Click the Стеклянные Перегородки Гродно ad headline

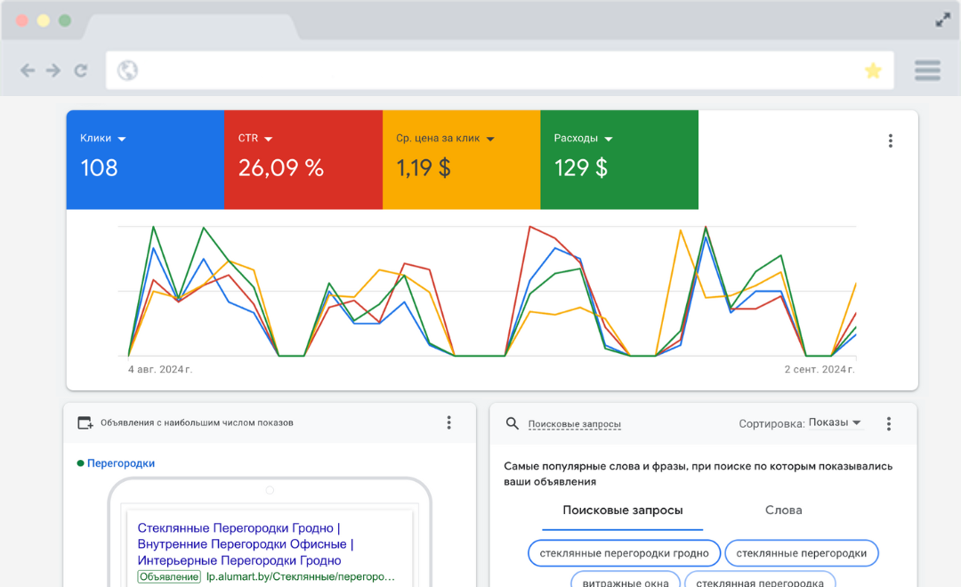click(x=246, y=544)
